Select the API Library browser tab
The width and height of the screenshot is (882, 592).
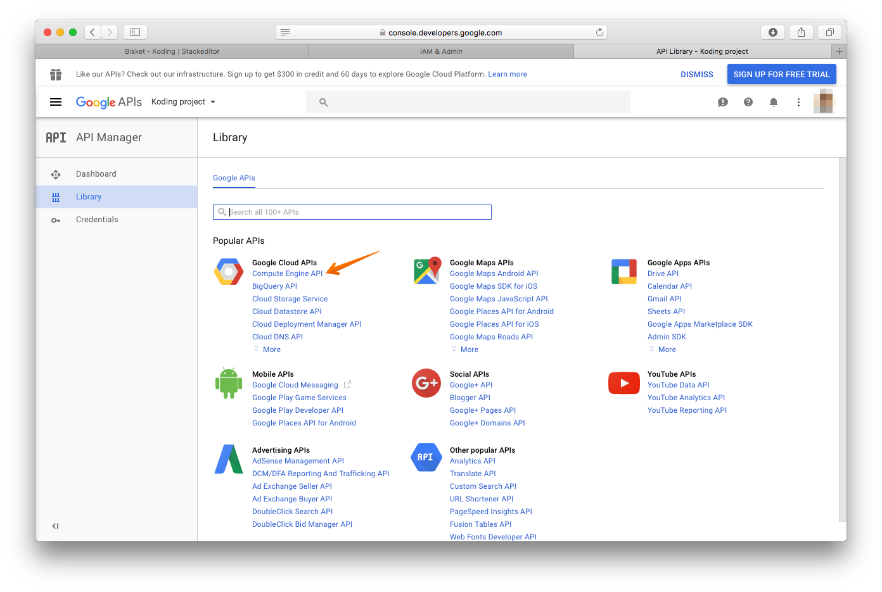[702, 51]
